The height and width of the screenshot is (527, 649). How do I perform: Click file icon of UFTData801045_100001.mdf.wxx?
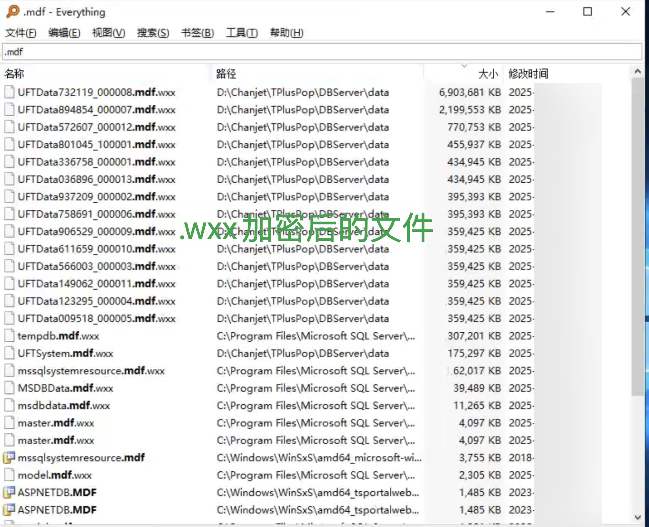click(x=10, y=144)
